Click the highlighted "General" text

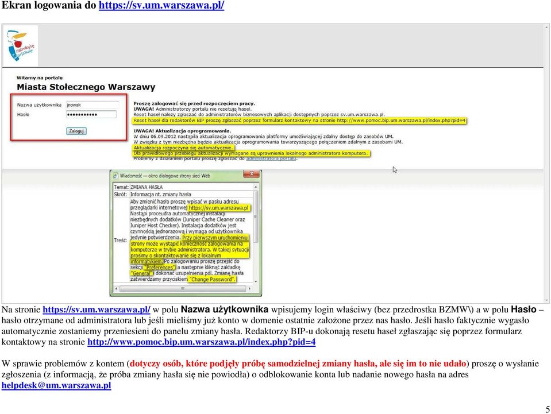coord(141,273)
